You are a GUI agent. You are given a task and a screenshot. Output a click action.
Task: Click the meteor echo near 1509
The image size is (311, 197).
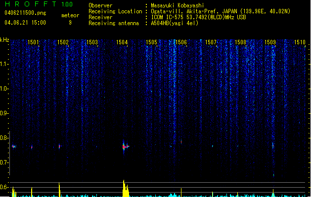(x=273, y=146)
